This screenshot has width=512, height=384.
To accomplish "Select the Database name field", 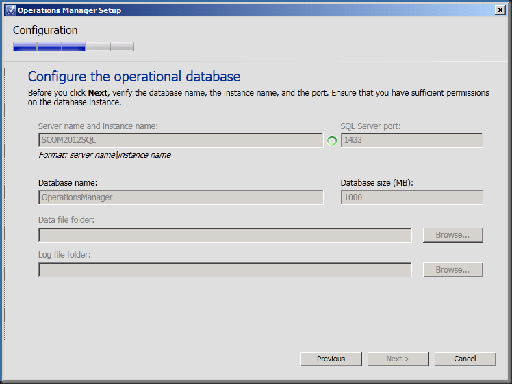I will [181, 197].
